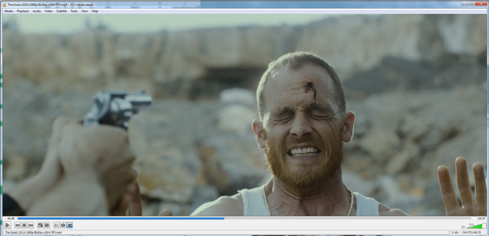The image size is (489, 236).
Task: Click on the video display area
Action: point(244,115)
